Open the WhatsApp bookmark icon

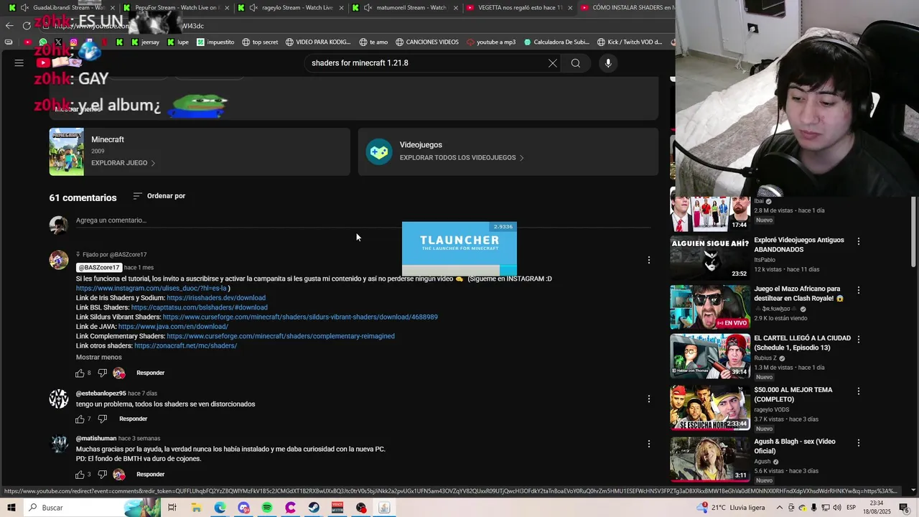pyautogui.click(x=43, y=42)
